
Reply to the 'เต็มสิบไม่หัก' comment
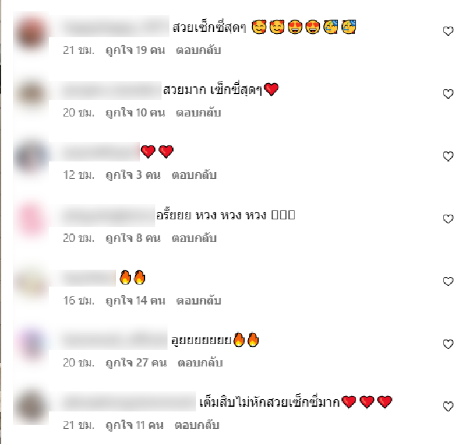click(197, 425)
